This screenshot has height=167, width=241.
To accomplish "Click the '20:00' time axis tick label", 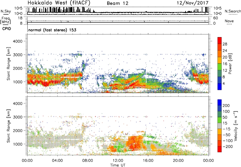I will (x=178, y=161).
